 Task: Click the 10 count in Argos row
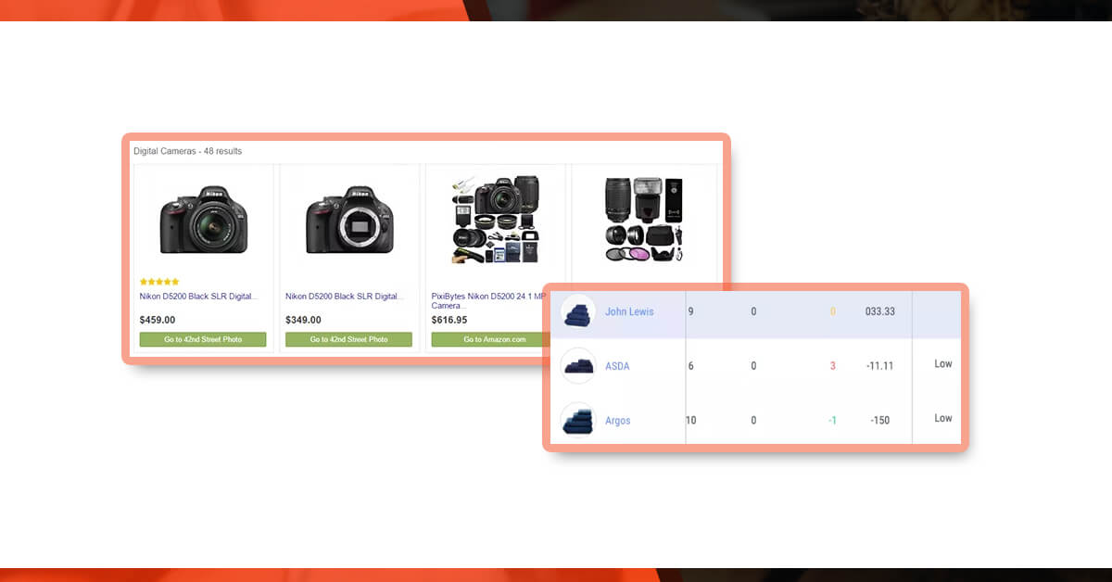pos(691,421)
